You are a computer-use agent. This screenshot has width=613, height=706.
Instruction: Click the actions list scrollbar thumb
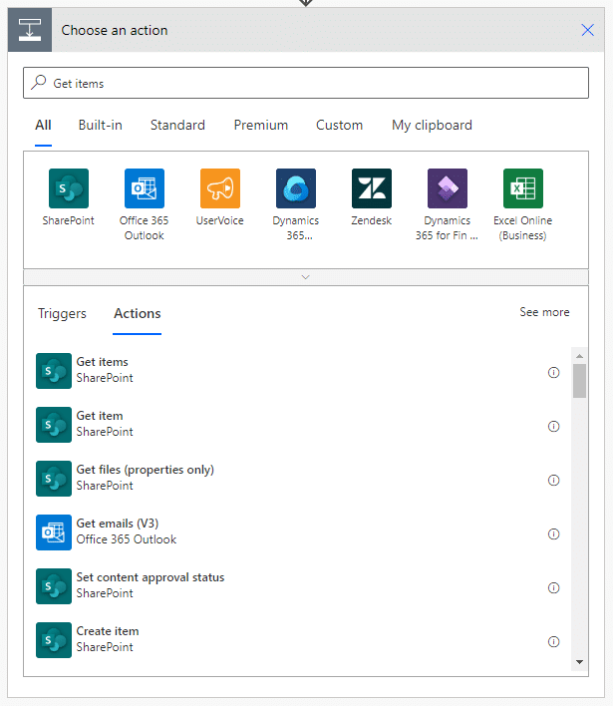(580, 381)
